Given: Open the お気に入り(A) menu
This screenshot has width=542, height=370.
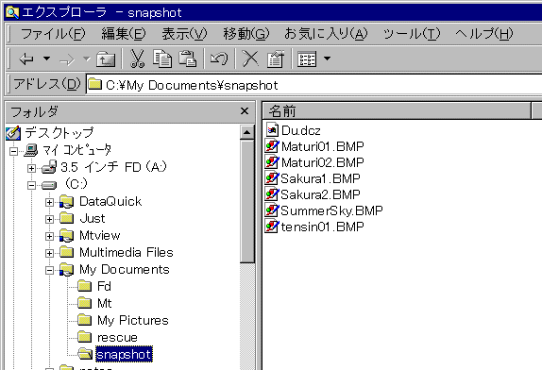Looking at the screenshot, I should coord(326,34).
